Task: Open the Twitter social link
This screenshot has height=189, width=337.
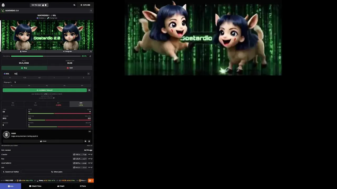Action: pos(24,51)
